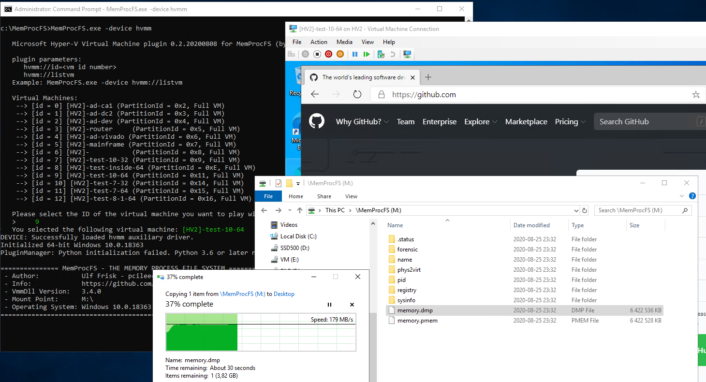
Task: Click the Checkpoint icon in VM toolbar
Action: coord(381,54)
